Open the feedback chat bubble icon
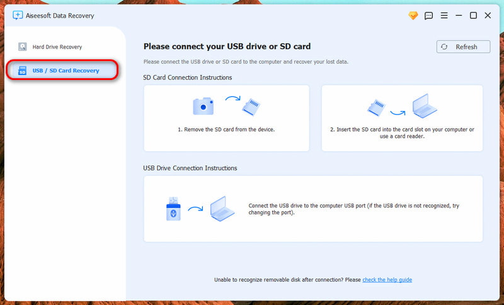Screen dimensions: 504x305 pyautogui.click(x=429, y=15)
